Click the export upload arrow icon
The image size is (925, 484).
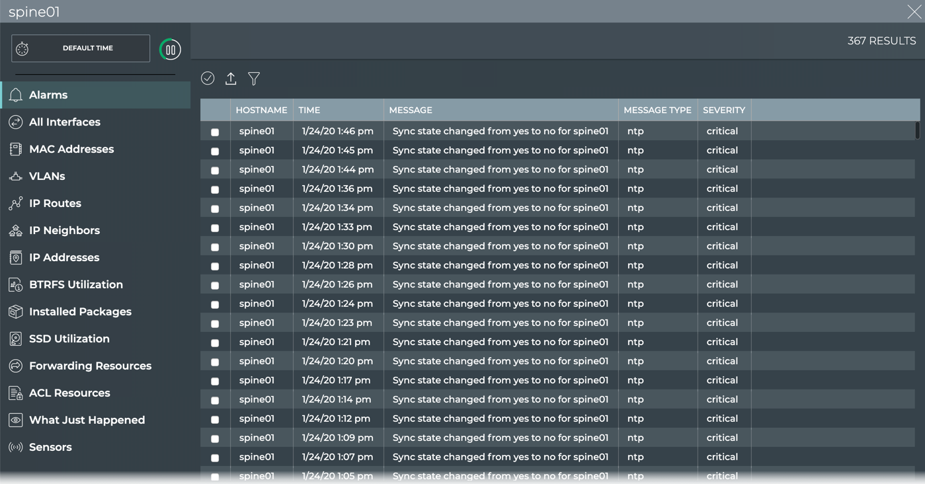pos(231,79)
